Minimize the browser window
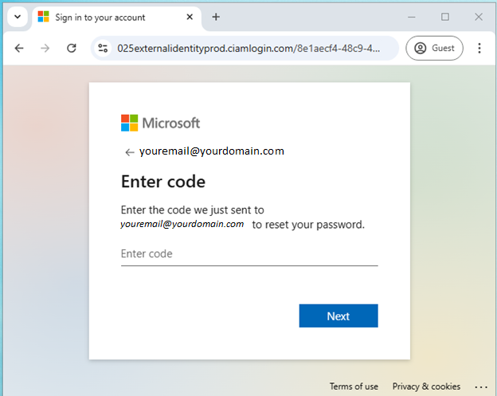Viewport: 497px width, 396px height. point(412,17)
